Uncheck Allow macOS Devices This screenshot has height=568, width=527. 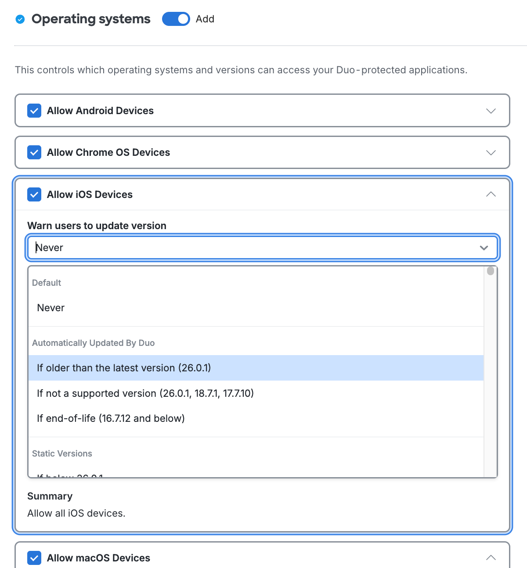34,558
